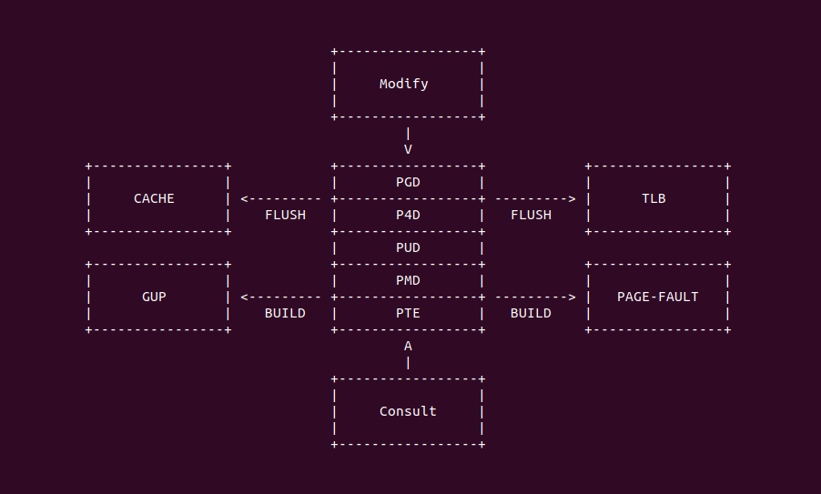Click the GUP box text

(154, 297)
